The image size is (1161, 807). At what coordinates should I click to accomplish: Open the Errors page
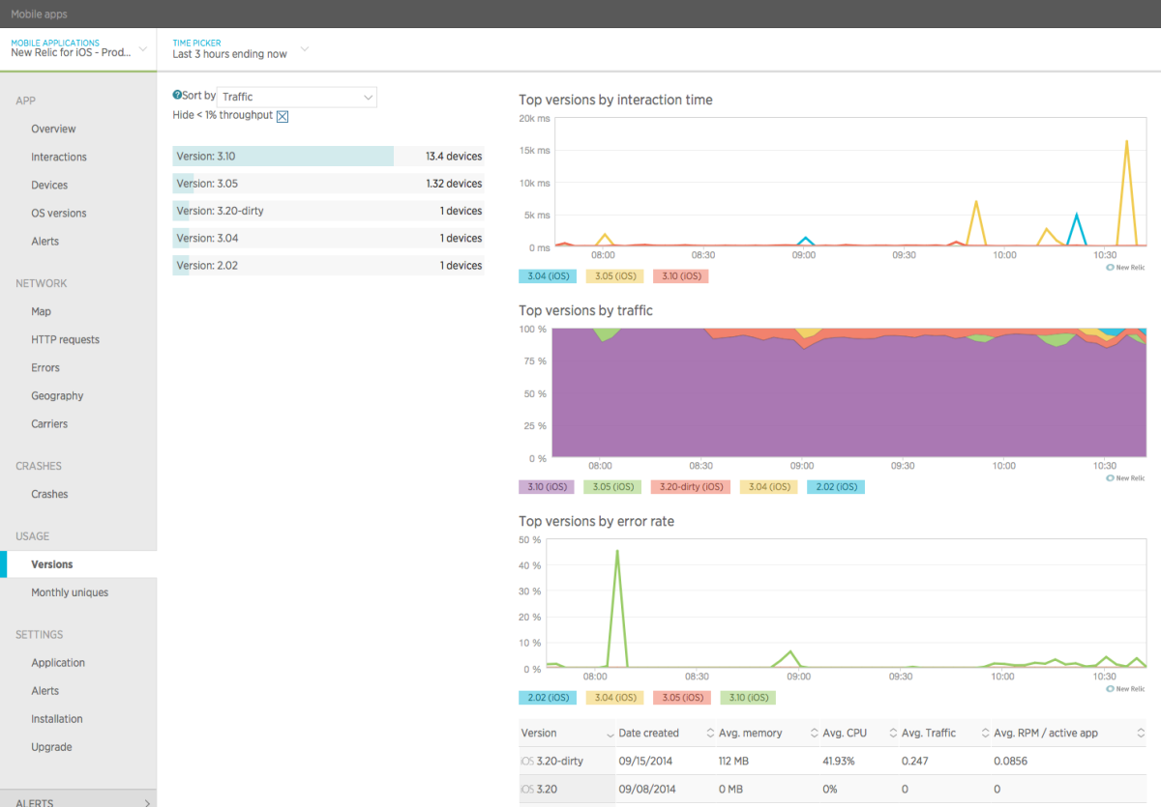click(x=45, y=367)
